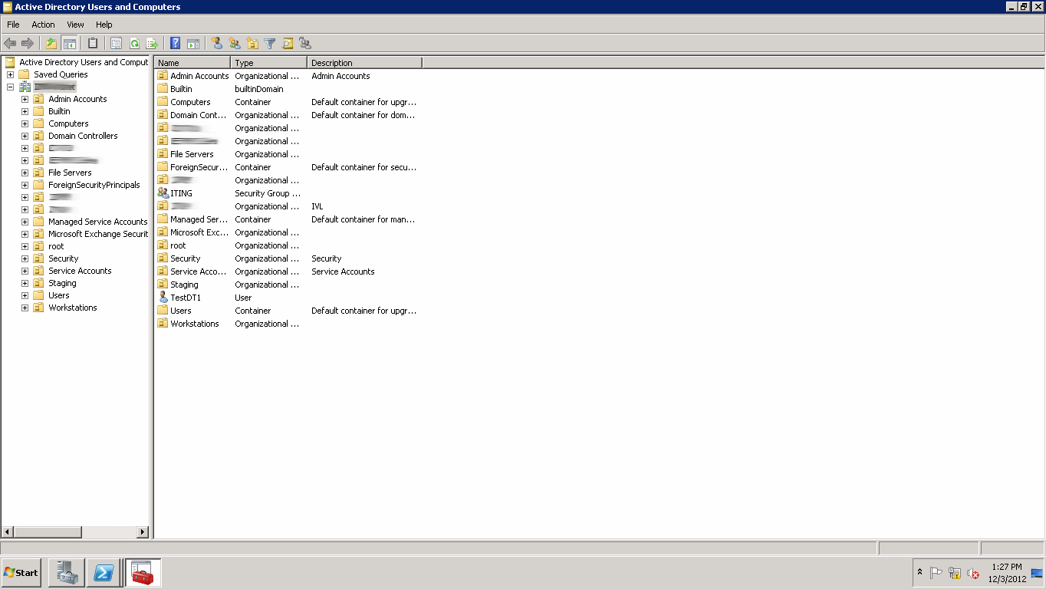1046x589 pixels.
Task: Open filter options with the funnel icon
Action: [270, 43]
